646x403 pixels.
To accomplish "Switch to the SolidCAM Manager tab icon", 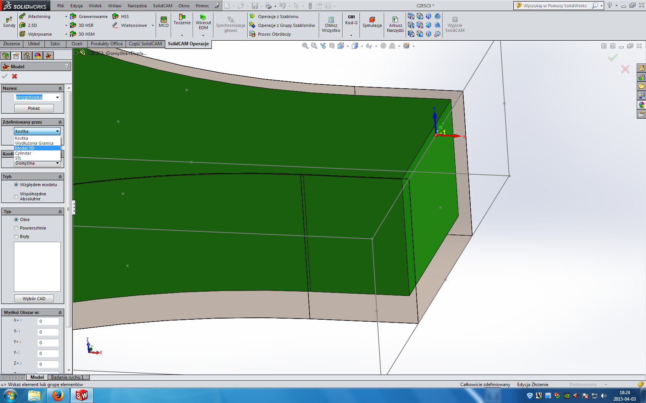I will (x=48, y=56).
